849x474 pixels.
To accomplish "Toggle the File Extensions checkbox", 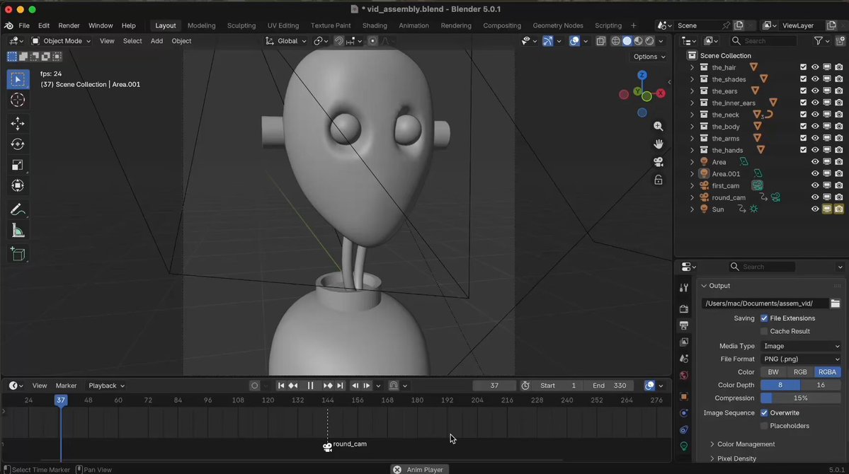I will [x=764, y=318].
